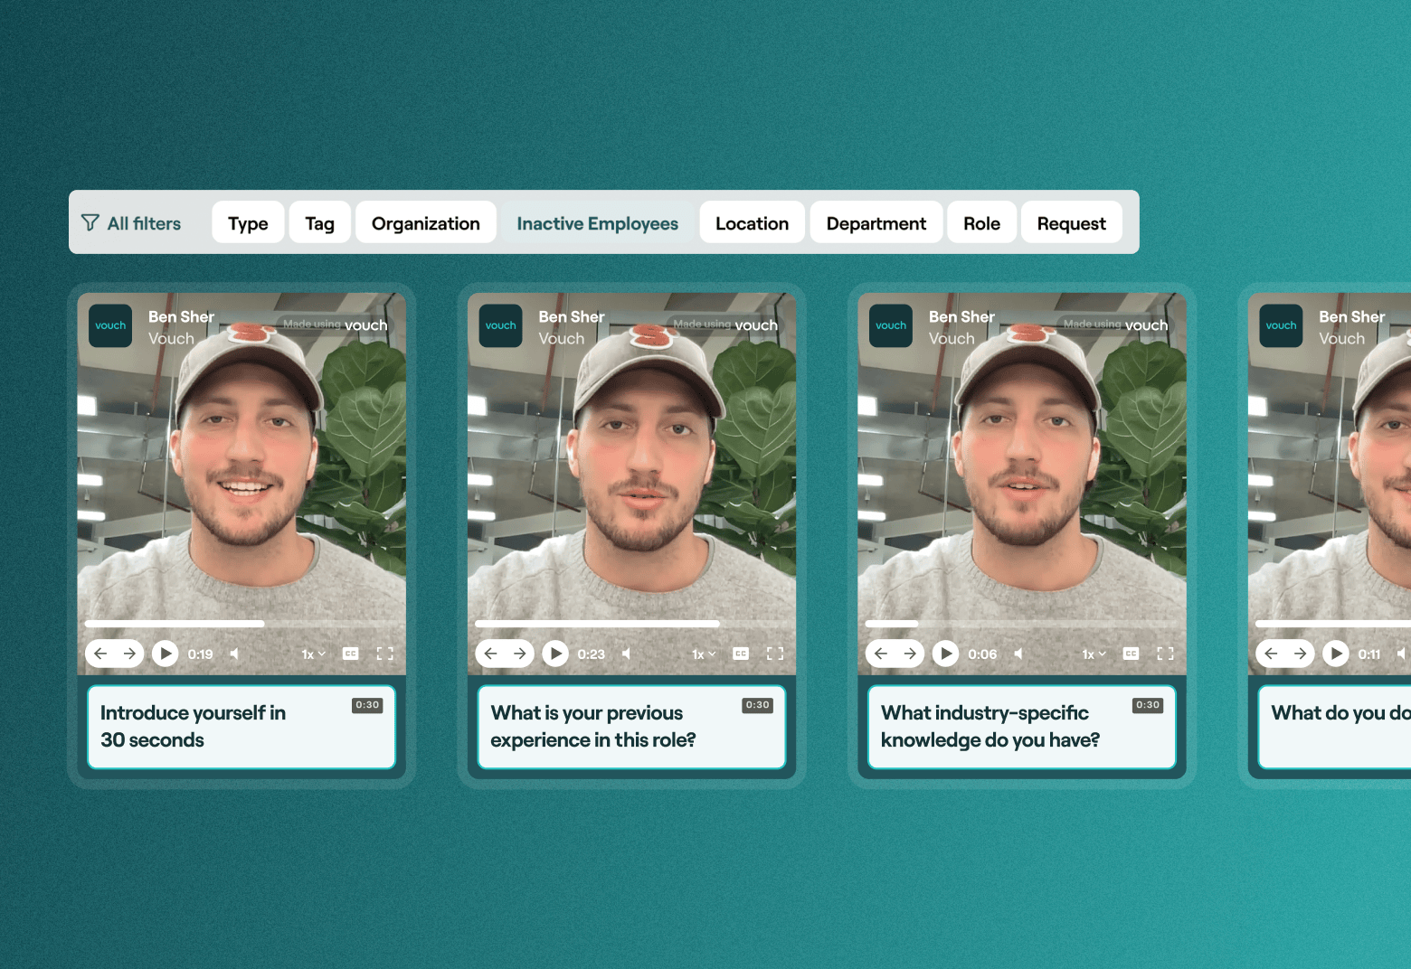Change playback speed on 'industry-specific knowledge' video
The width and height of the screenshot is (1411, 969).
tap(1094, 654)
